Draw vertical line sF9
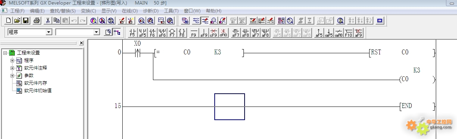Viewport: 457px width, 139px height. [204, 32]
